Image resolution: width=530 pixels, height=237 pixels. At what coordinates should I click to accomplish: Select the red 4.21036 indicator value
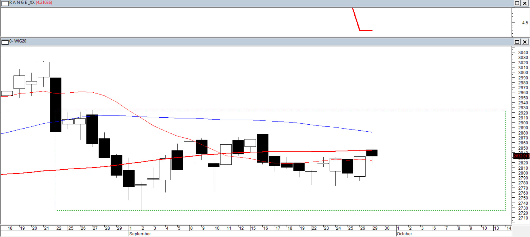pos(44,3)
